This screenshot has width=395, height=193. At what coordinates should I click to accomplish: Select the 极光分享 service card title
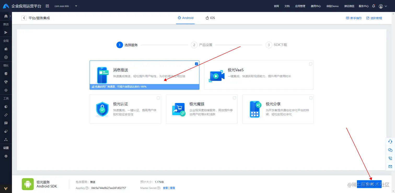[x=273, y=104]
